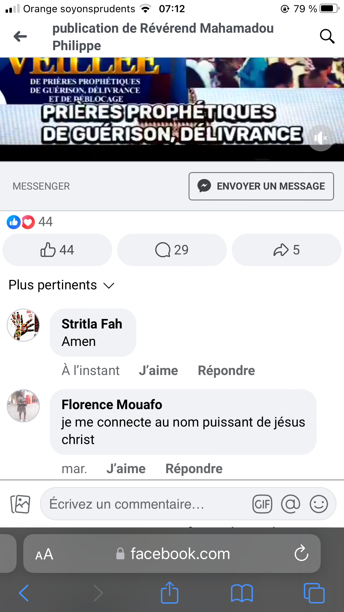Open the Safari AA page settings menu
The image size is (344, 612).
[44, 554]
